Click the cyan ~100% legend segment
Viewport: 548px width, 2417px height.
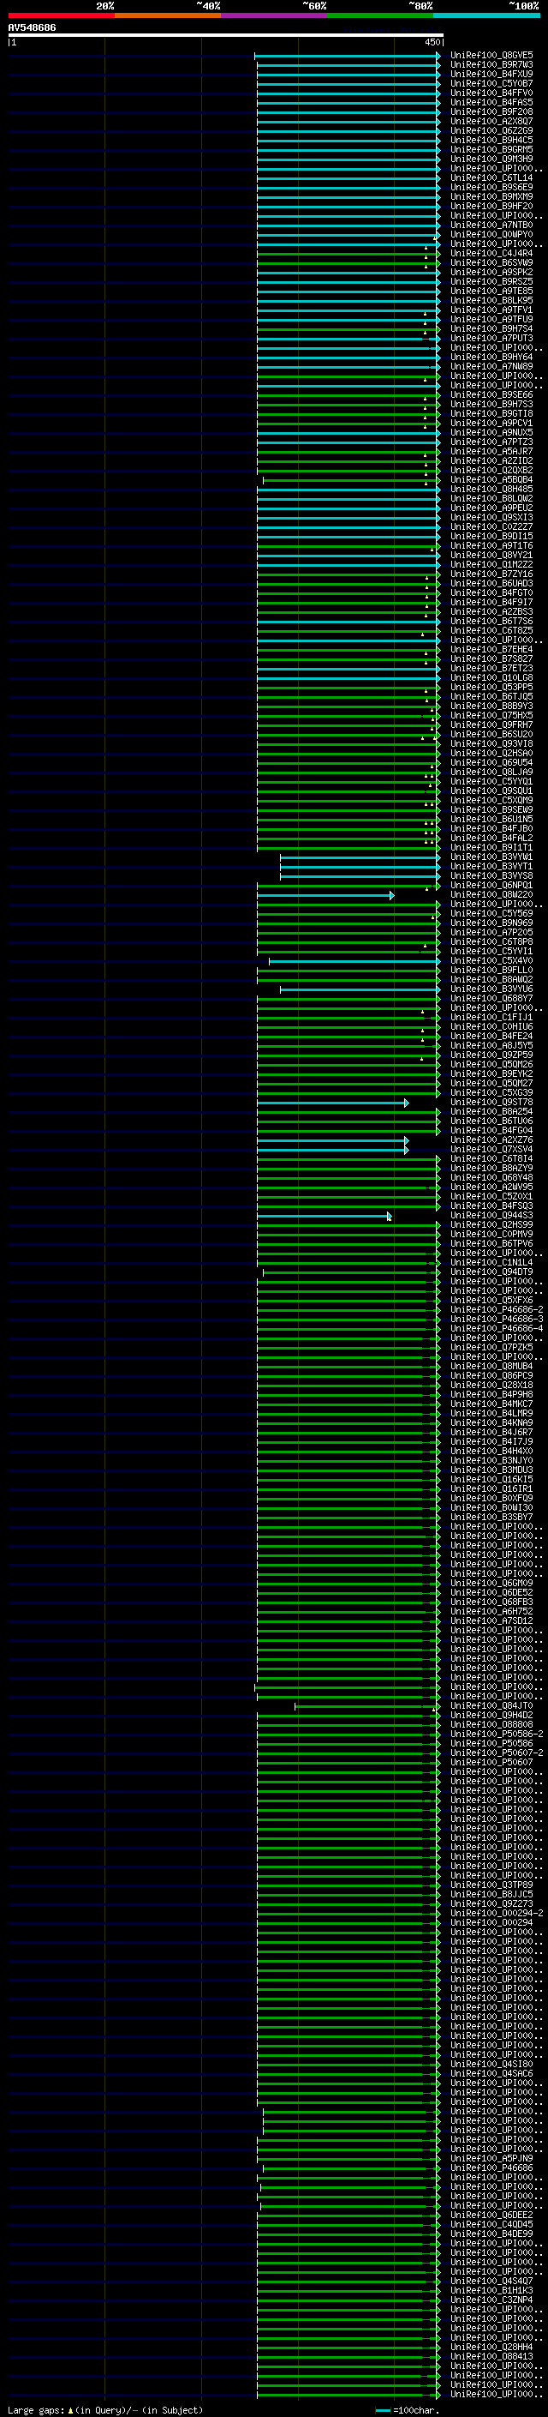487,16
